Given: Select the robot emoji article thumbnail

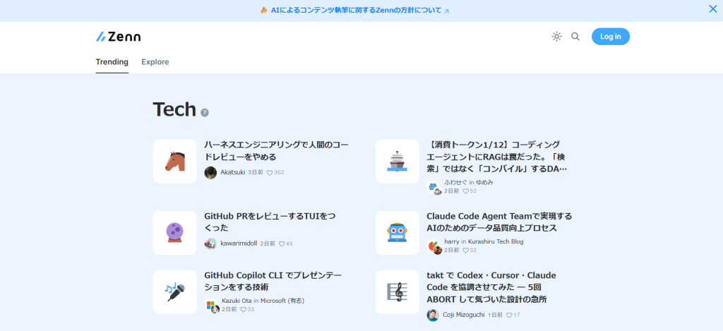Looking at the screenshot, I should (398, 232).
